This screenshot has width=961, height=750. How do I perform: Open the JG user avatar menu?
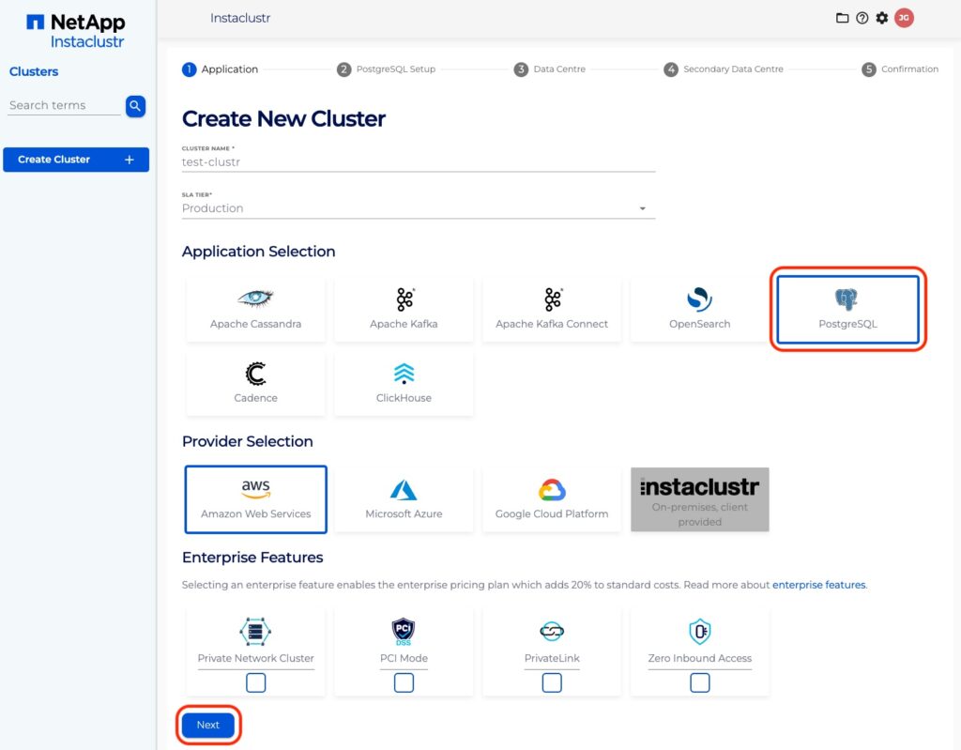[x=904, y=18]
